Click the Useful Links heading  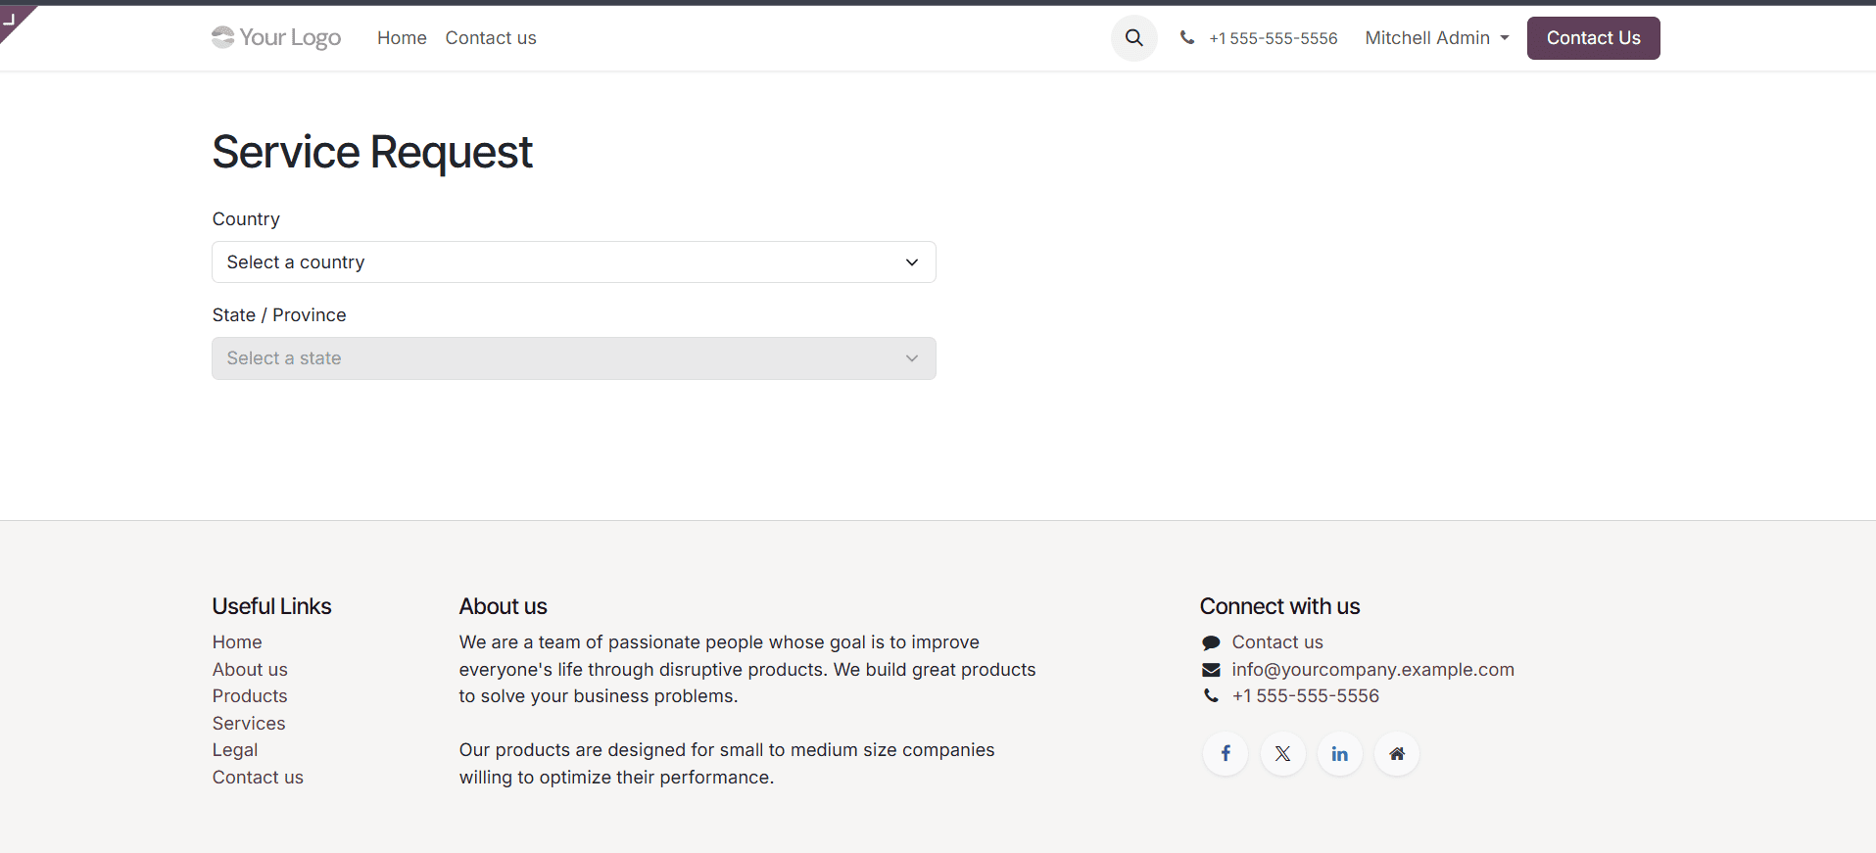point(271,606)
